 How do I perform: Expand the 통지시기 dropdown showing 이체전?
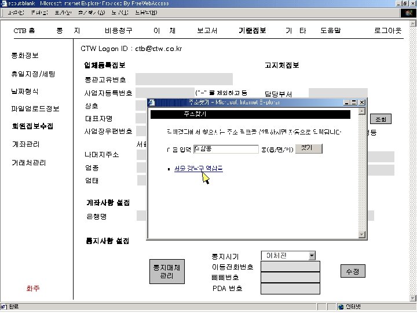pyautogui.click(x=312, y=256)
